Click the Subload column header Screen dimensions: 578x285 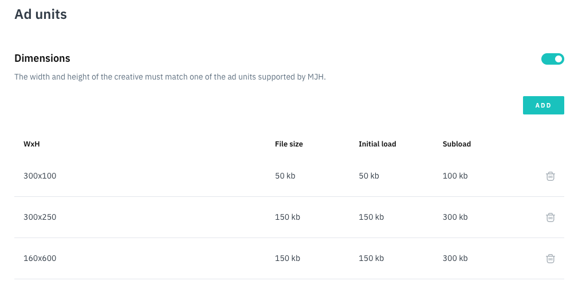(457, 144)
